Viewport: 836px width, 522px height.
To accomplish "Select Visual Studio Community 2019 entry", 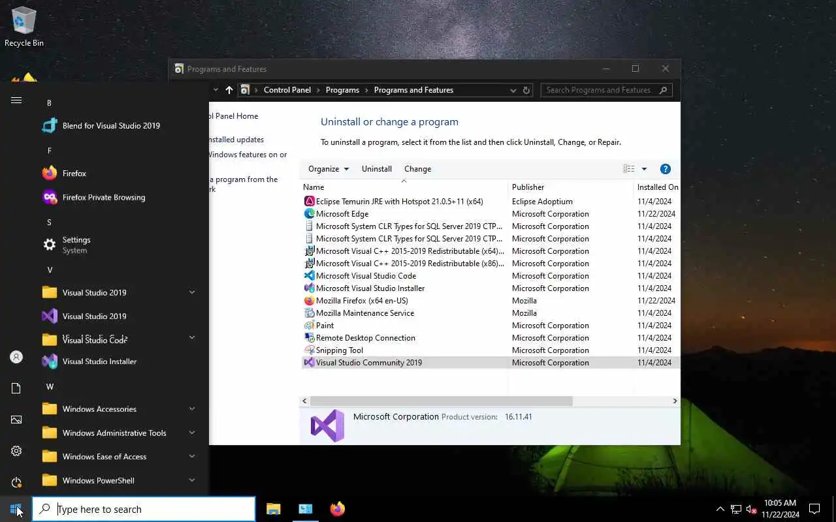I will [x=490, y=363].
